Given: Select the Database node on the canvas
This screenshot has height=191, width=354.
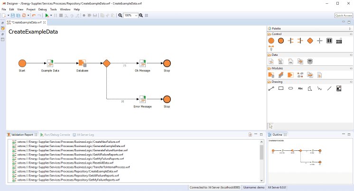Looking at the screenshot, I should coord(82,63).
